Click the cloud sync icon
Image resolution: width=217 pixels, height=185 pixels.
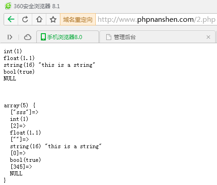click(x=28, y=37)
